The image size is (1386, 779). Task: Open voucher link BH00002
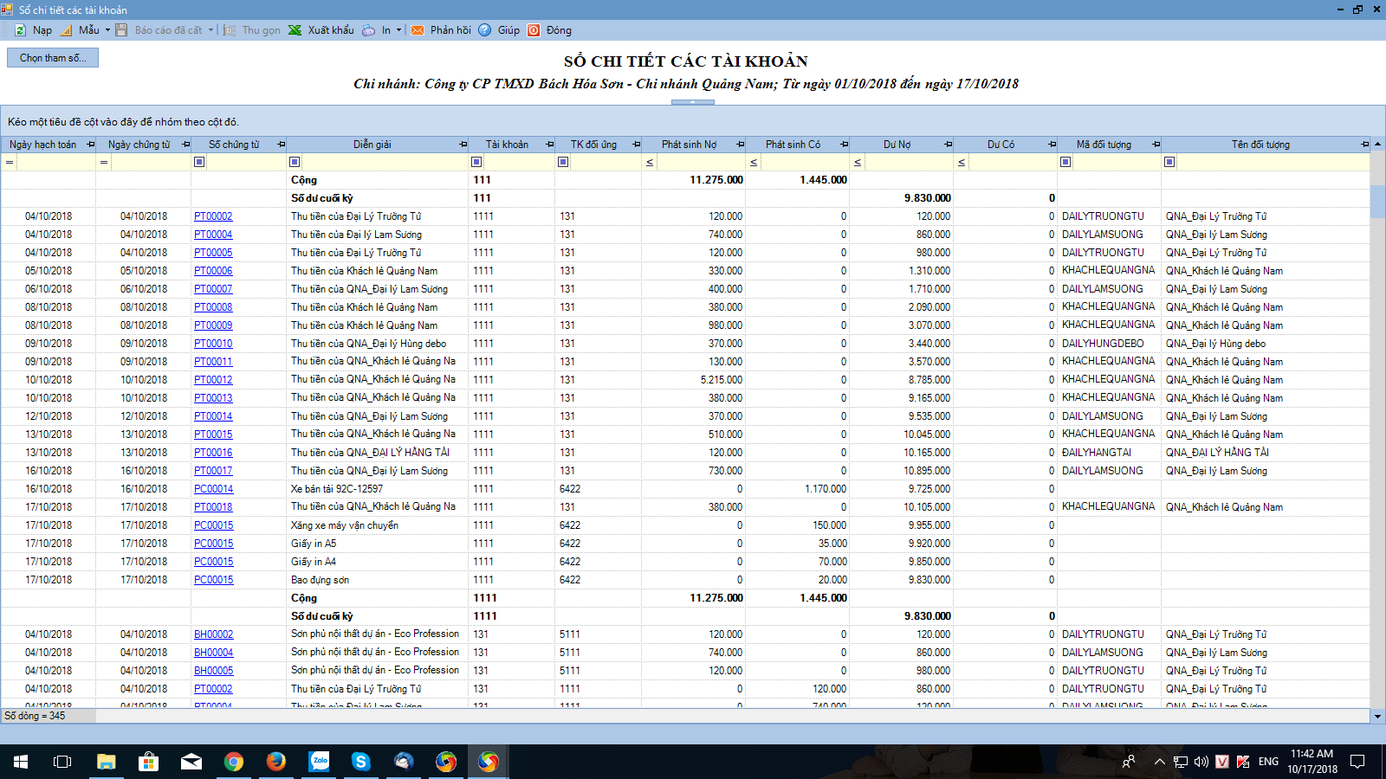point(213,634)
